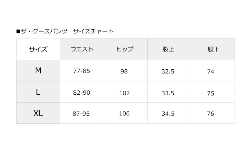Select the サイズ header cell
This screenshot has width=250, height=150.
pyautogui.click(x=38, y=49)
